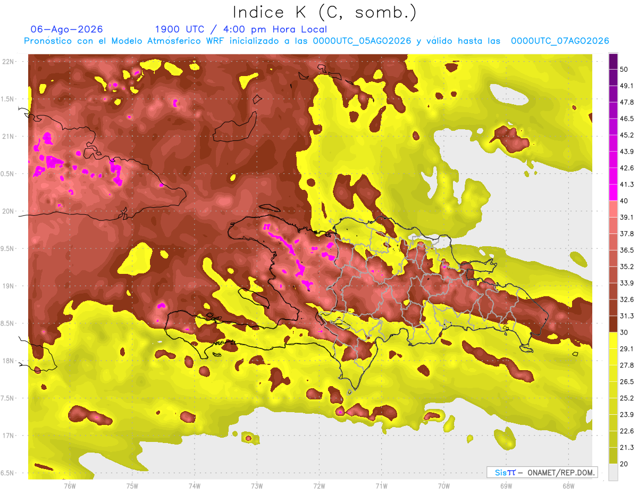
Task: Click the colorbar value "41.3"
Action: 626,185
